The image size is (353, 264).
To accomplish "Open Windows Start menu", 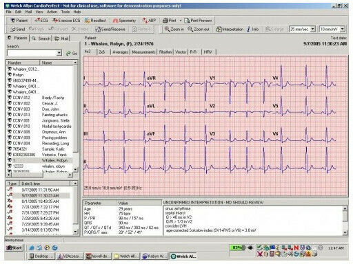I will (x=14, y=247).
